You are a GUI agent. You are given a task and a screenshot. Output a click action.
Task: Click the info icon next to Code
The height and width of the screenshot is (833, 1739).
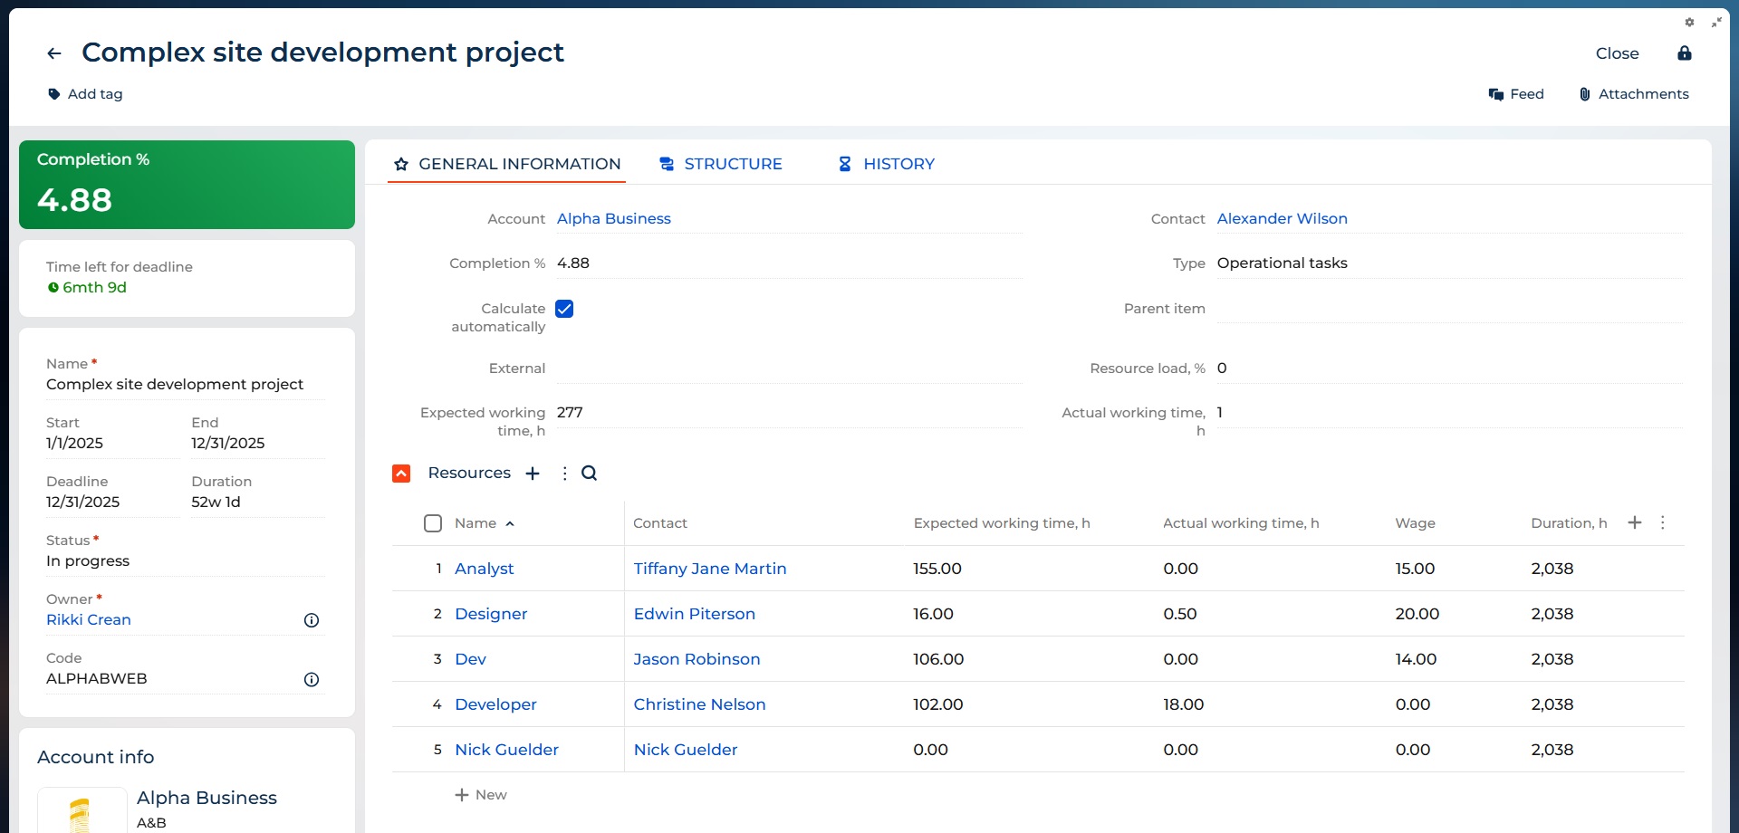pyautogui.click(x=312, y=679)
